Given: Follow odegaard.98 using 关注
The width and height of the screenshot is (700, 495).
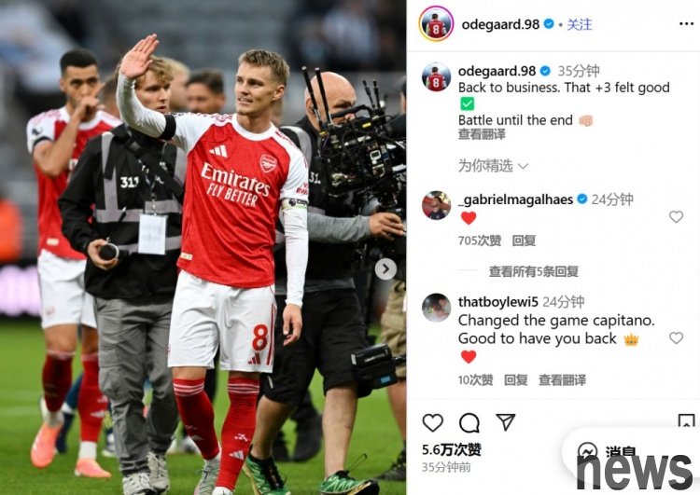Looking at the screenshot, I should point(580,24).
